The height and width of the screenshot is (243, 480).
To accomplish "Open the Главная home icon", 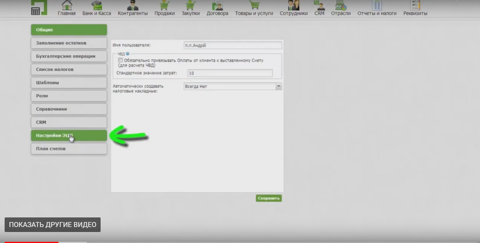I will 66,5.
